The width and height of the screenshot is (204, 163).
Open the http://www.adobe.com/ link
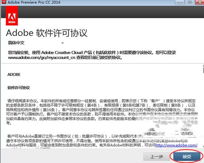pyautogui.click(x=176, y=145)
